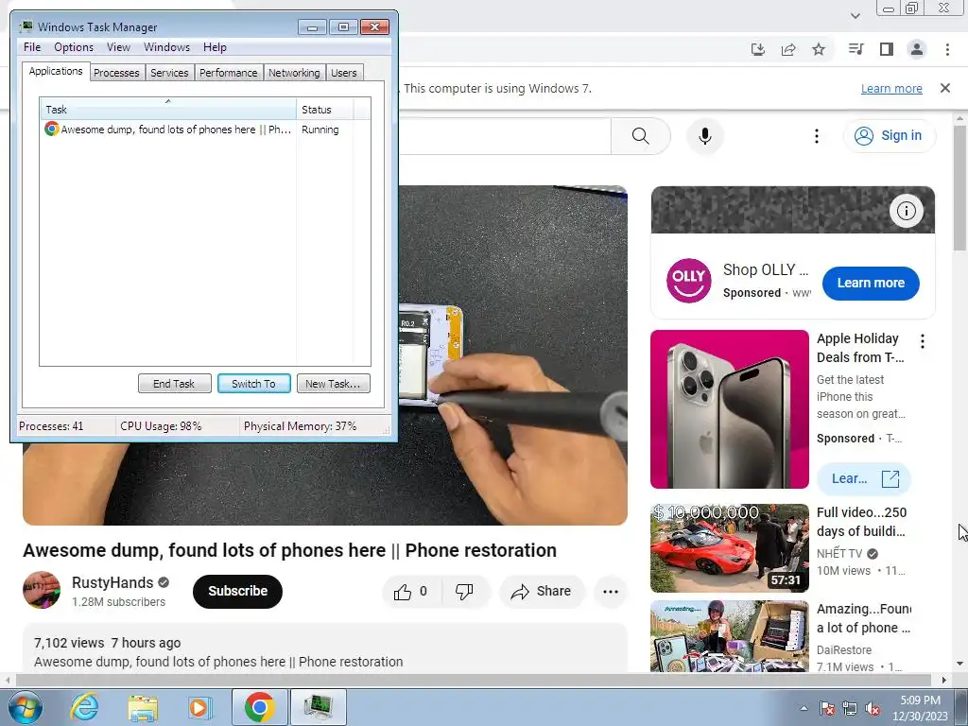This screenshot has width=968, height=726.
Task: Dislike the video with thumbs down
Action: click(464, 592)
